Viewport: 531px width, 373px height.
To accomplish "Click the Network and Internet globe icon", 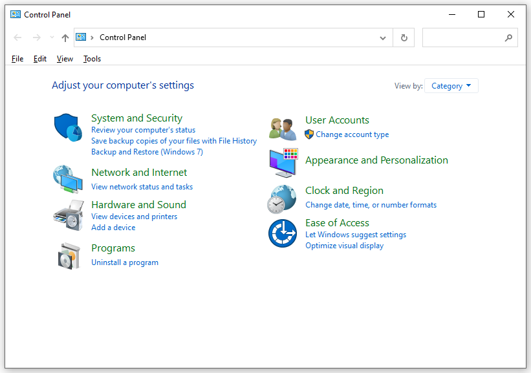I will point(68,179).
